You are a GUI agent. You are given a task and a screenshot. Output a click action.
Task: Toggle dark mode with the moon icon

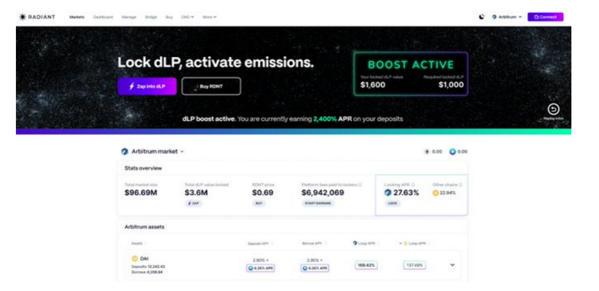coord(482,17)
